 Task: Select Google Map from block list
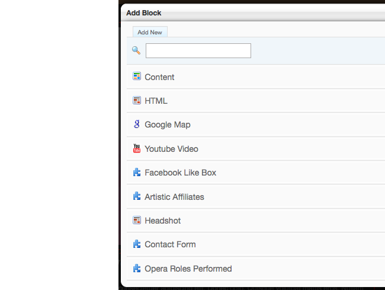pyautogui.click(x=256, y=125)
